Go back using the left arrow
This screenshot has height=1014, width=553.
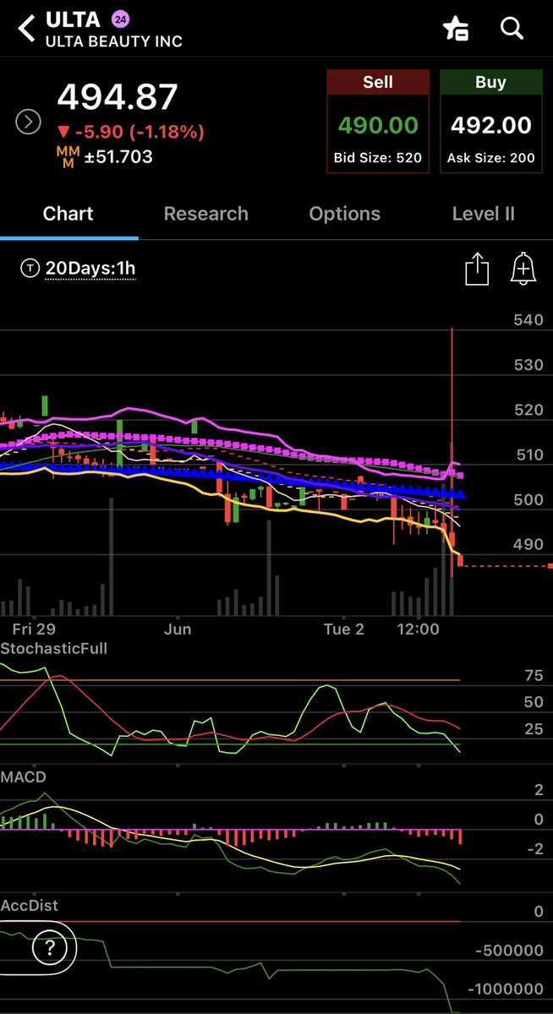[27, 28]
